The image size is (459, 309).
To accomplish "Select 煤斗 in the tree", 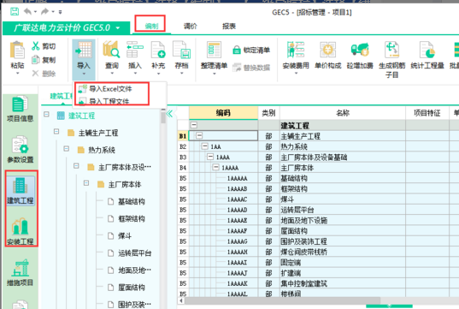I will 125,236.
